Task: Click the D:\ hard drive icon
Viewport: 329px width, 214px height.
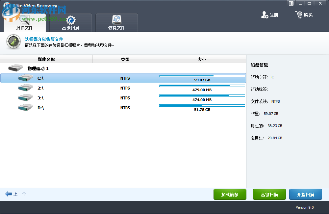Action: coord(25,108)
